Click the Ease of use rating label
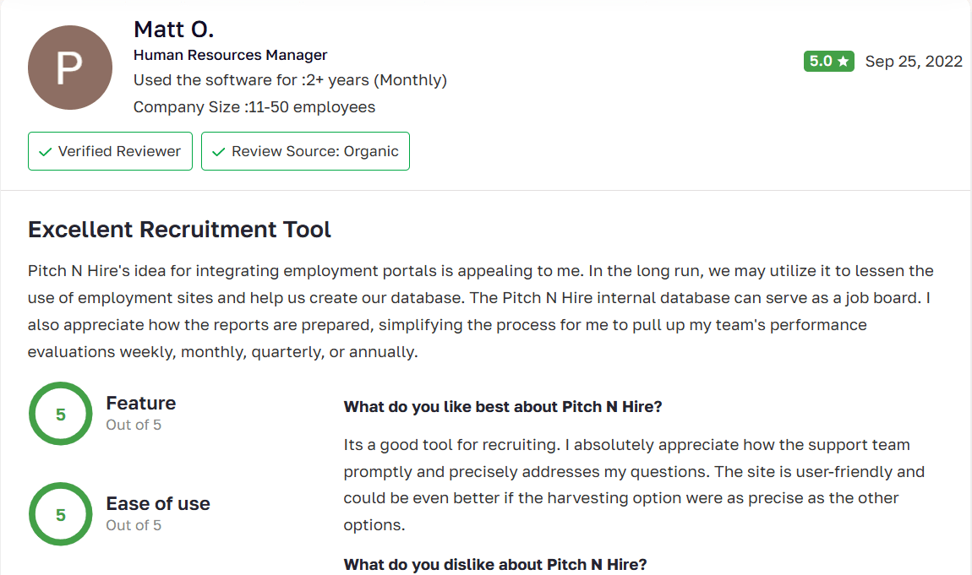 (158, 504)
